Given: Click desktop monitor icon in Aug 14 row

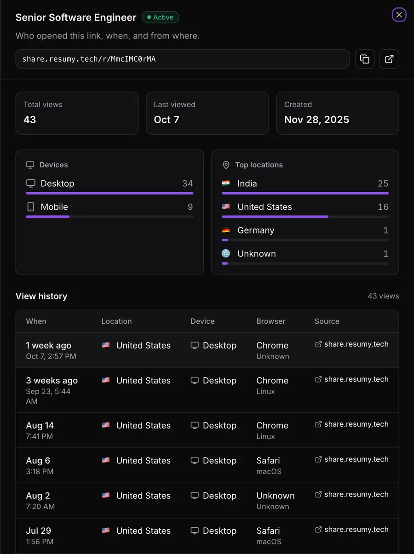Looking at the screenshot, I should [x=195, y=425].
